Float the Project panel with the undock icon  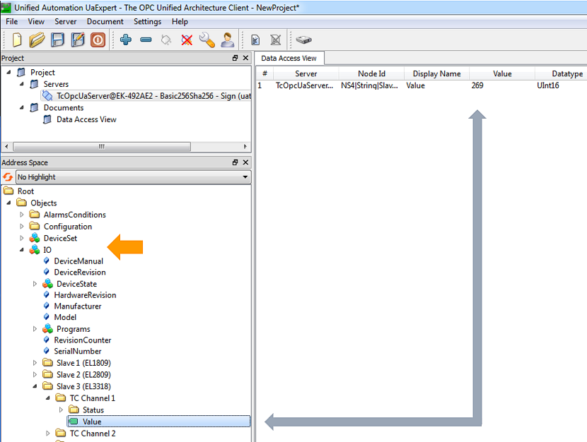click(235, 58)
